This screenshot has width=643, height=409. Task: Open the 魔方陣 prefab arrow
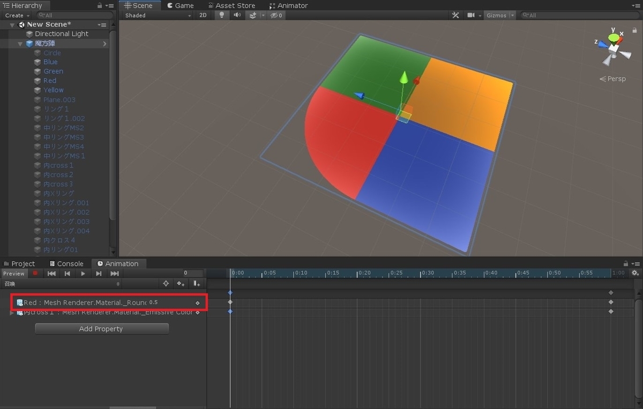click(x=104, y=43)
